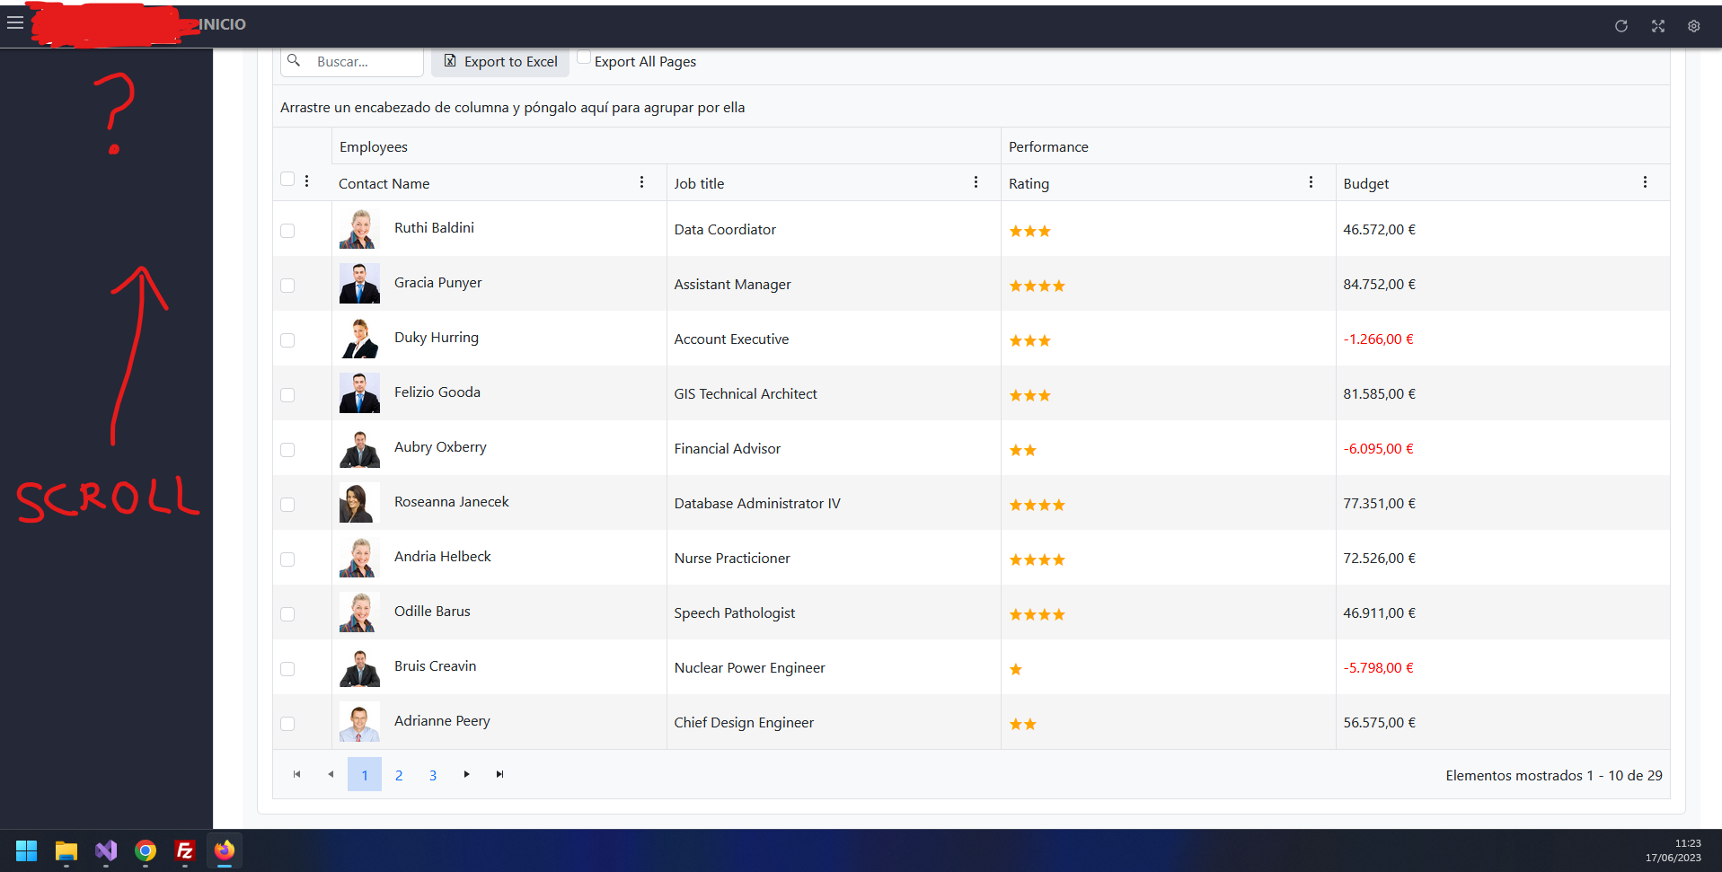Tick the select-all checkbox in the header

[287, 179]
